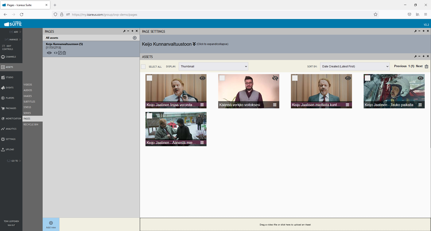Viewport: 431px width, 231px height.
Task: Click the Sign Out link
Action: (11, 225)
